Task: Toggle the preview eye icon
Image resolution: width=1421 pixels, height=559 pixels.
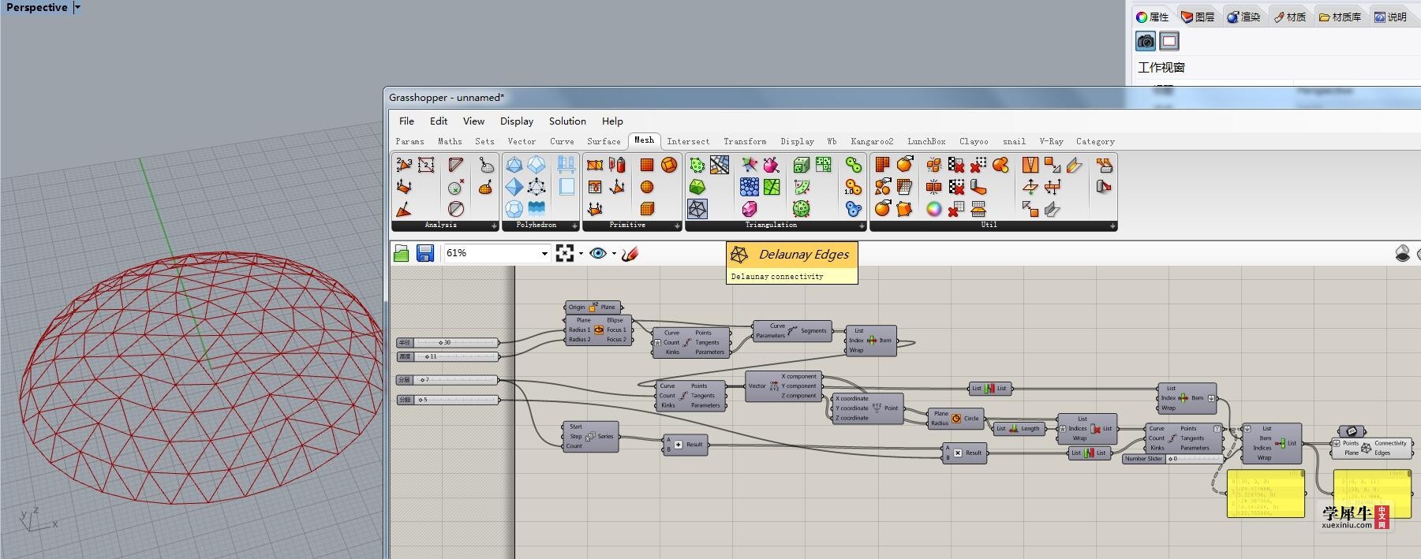Action: coord(598,253)
